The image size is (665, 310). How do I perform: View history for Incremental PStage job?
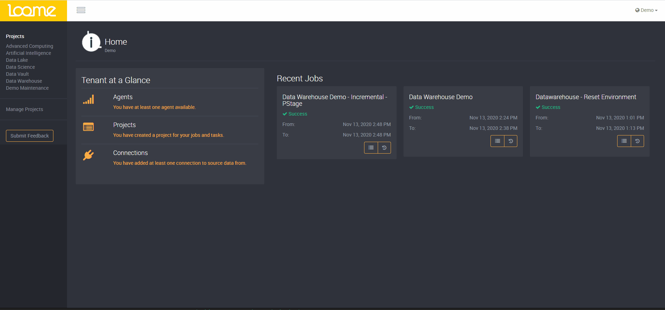pos(384,148)
